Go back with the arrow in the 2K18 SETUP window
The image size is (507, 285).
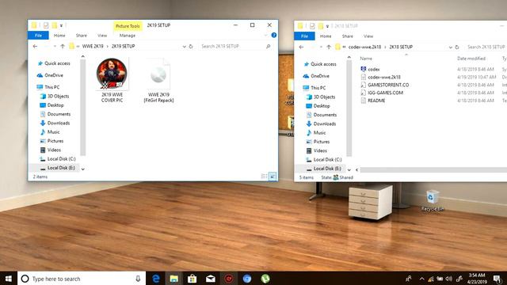point(301,47)
